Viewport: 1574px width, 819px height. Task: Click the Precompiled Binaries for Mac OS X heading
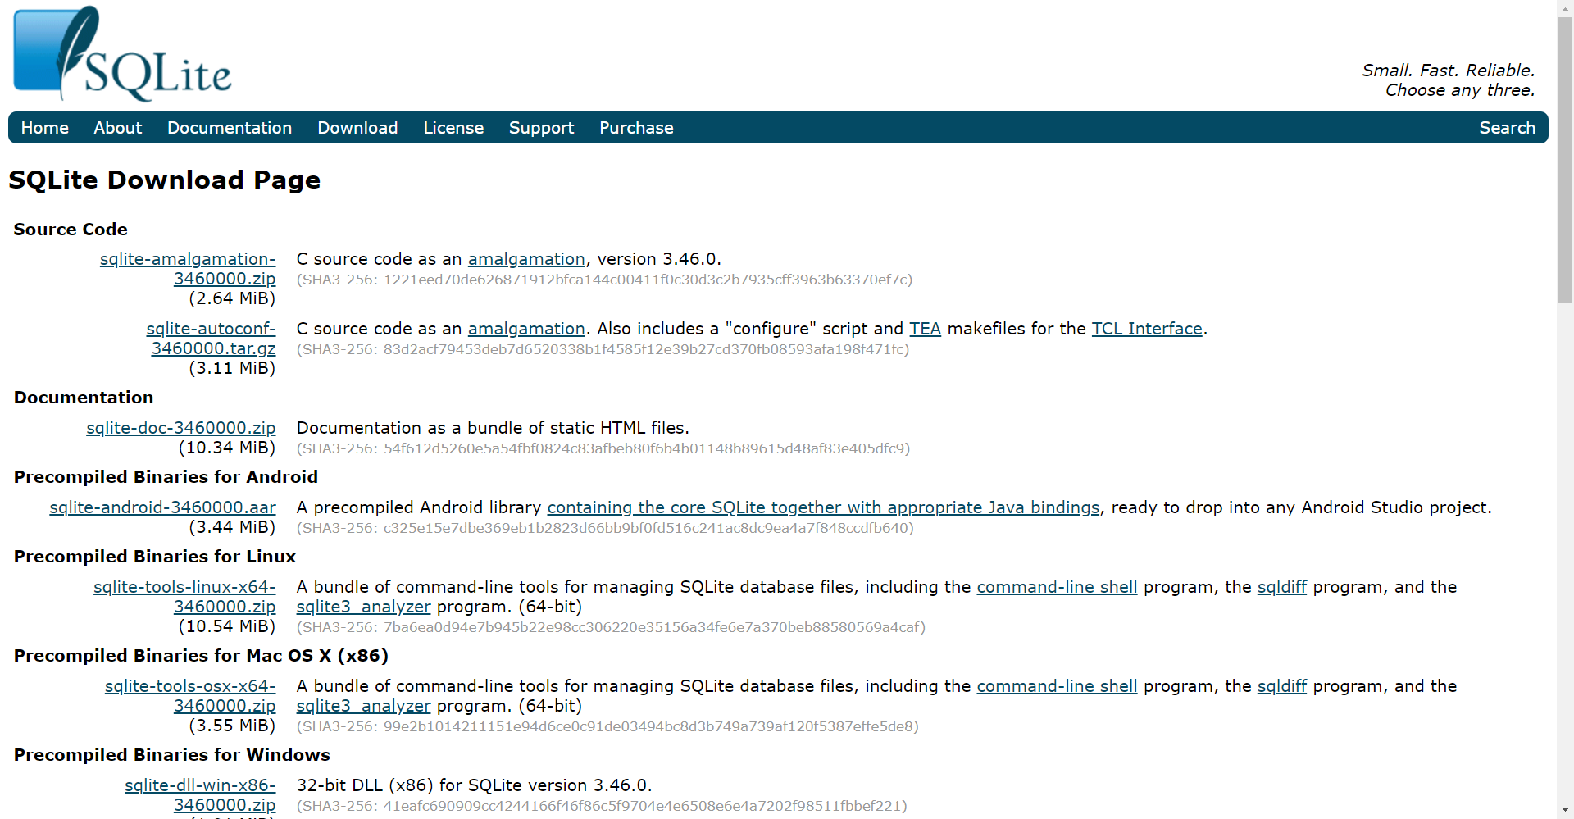(201, 656)
